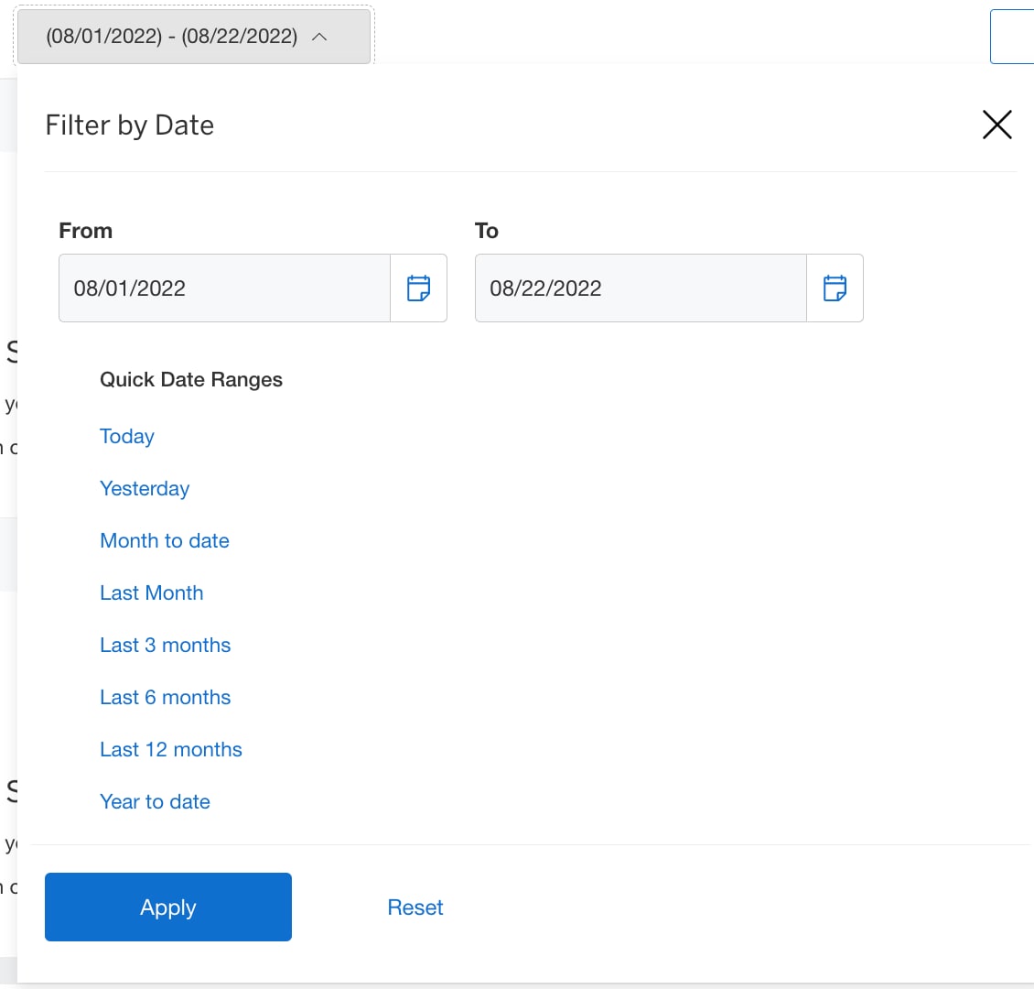Close the Filter by Date dialog
1034x989 pixels.
[996, 125]
